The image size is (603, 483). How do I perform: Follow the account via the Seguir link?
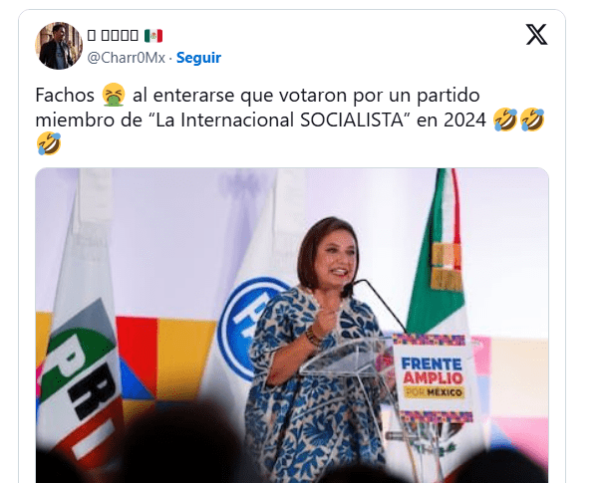[198, 58]
